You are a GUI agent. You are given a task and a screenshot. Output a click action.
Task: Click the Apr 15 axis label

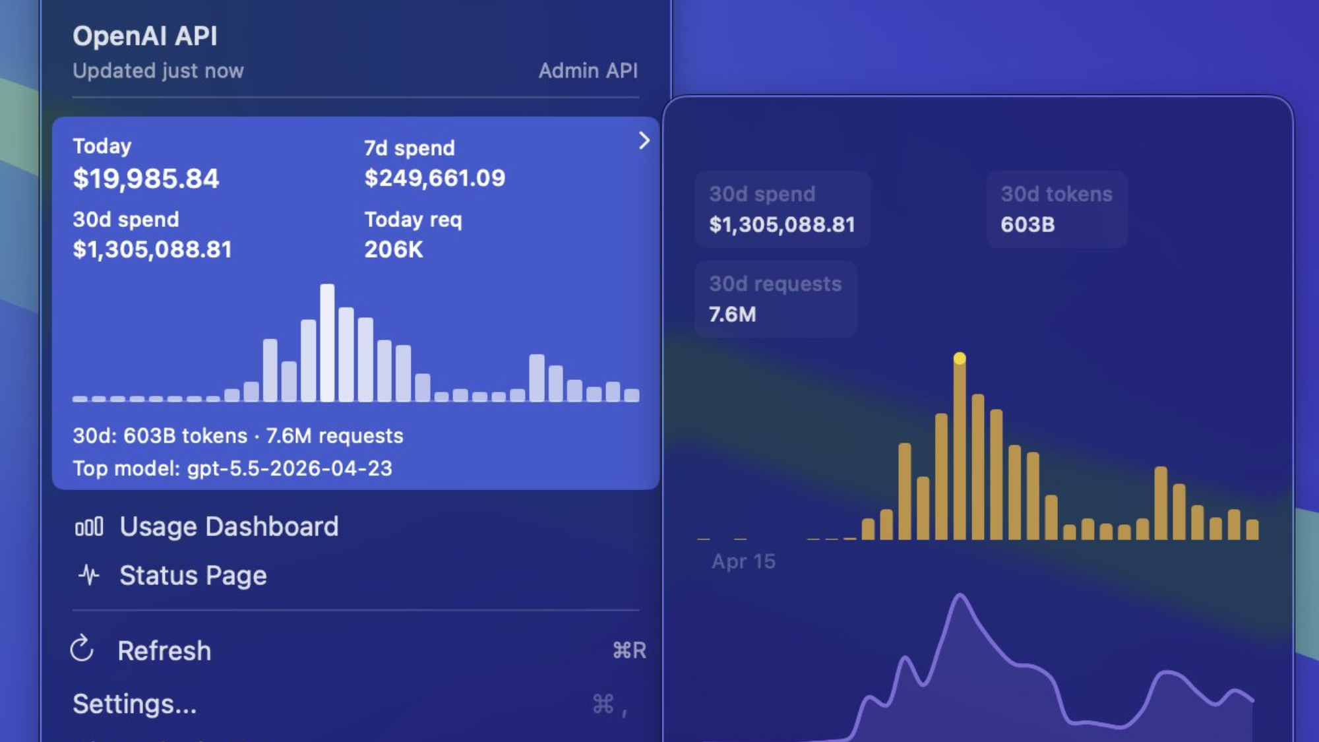(x=743, y=561)
